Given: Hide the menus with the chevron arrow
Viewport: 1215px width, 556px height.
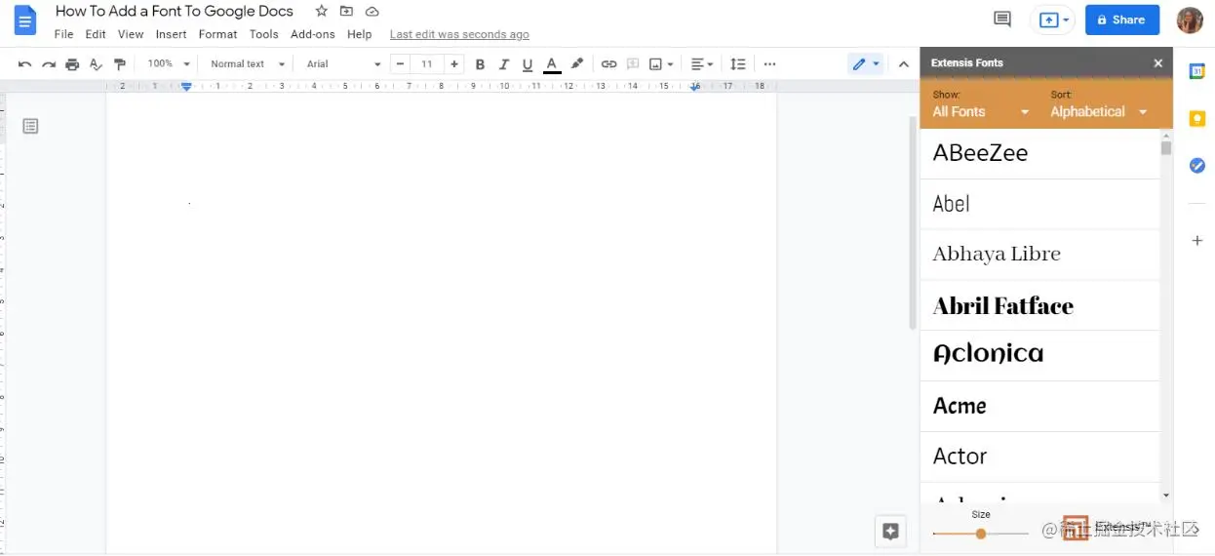Looking at the screenshot, I should (x=904, y=64).
